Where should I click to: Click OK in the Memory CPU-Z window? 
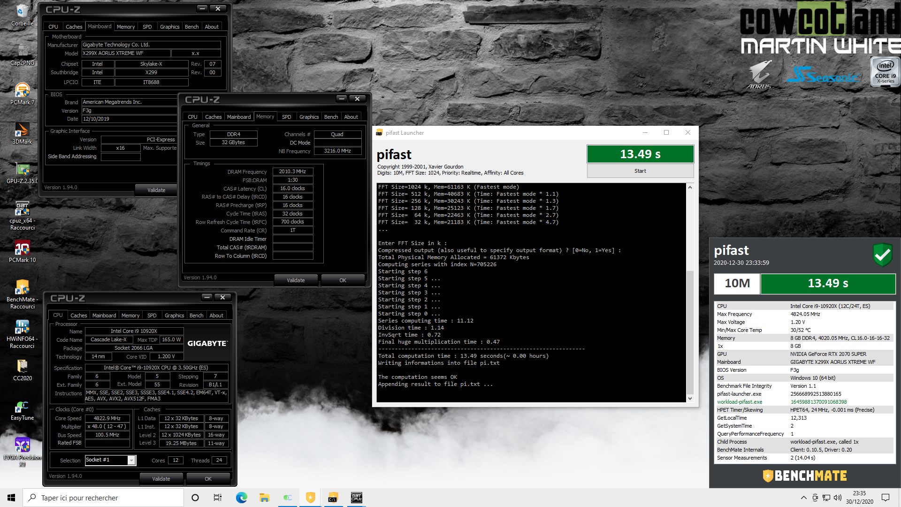tap(343, 280)
